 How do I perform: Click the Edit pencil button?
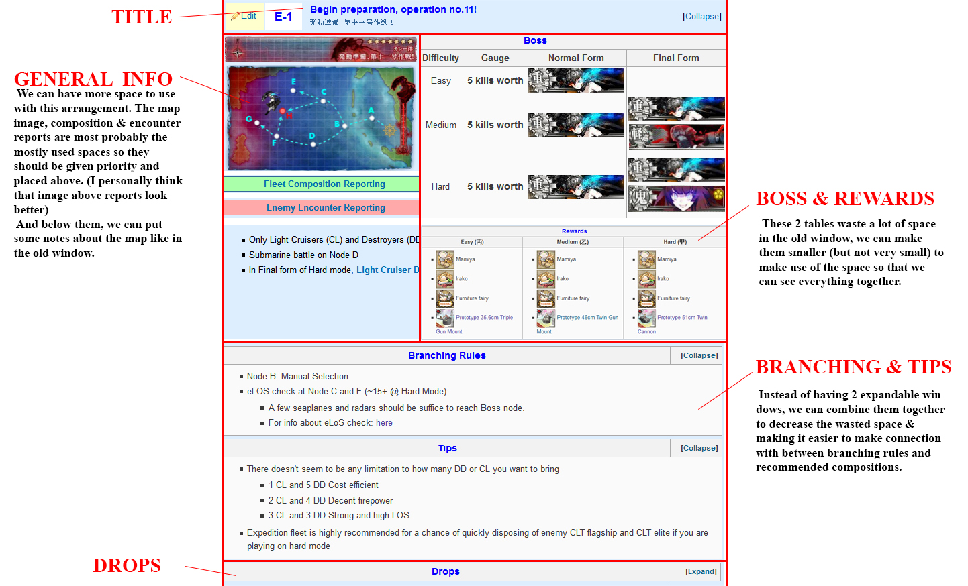click(x=244, y=16)
